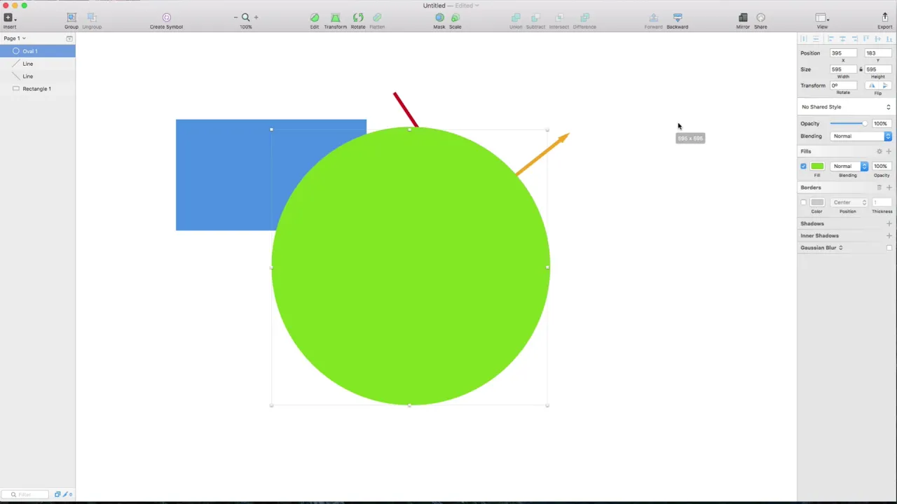Add a new fill with plus
Image resolution: width=897 pixels, height=504 pixels.
889,151
